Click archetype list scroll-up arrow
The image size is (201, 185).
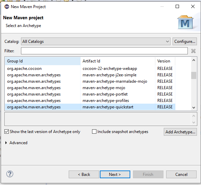coord(194,60)
